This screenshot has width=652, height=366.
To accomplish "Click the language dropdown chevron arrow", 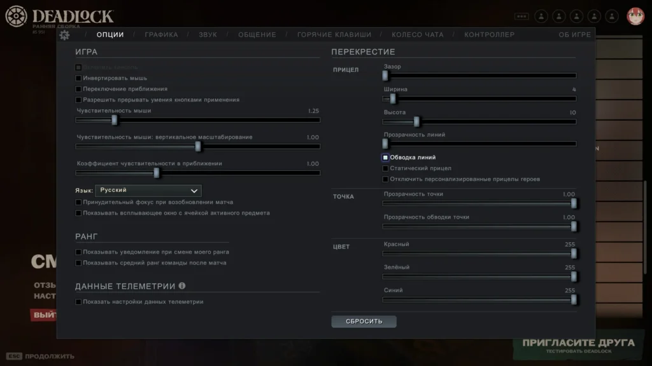I will tap(194, 191).
